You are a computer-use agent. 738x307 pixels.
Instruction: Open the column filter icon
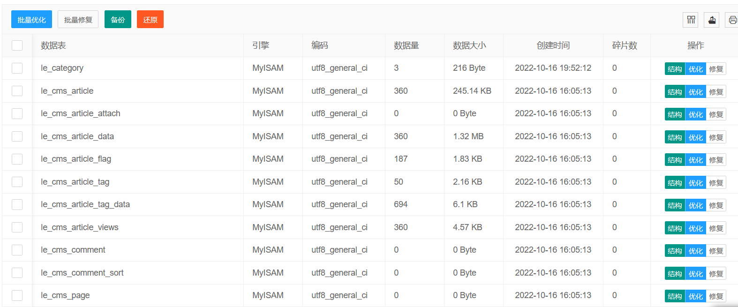pos(691,20)
